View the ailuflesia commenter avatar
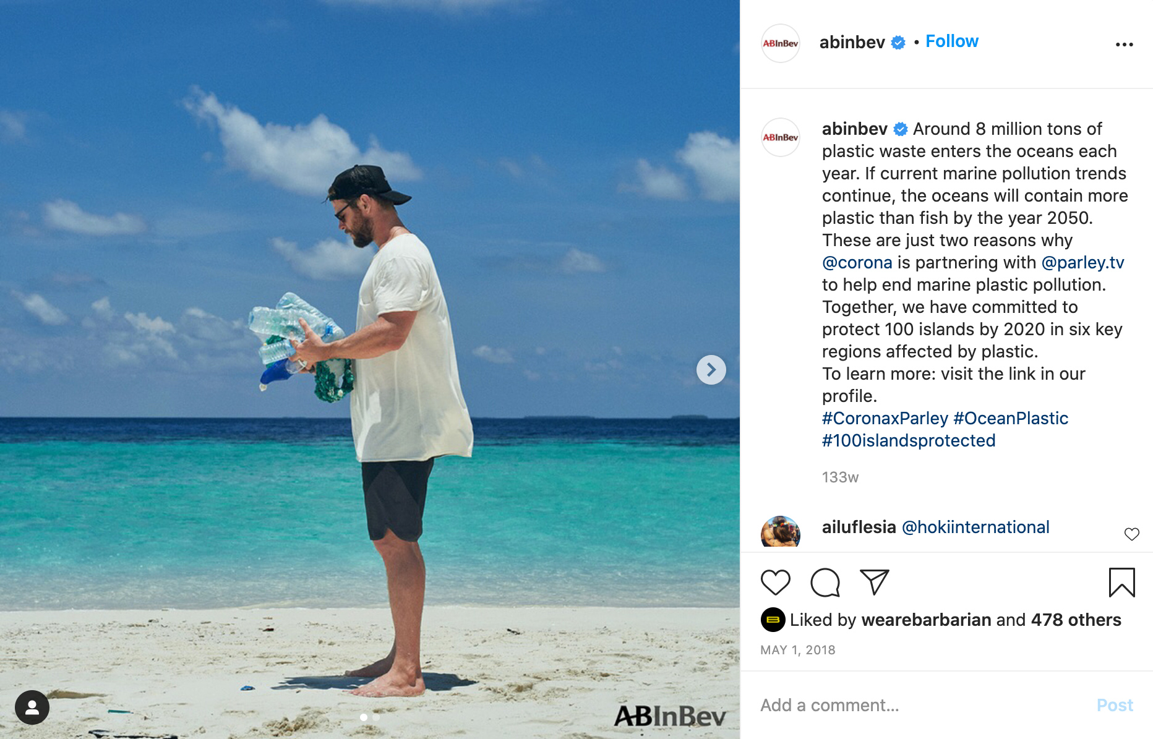Image resolution: width=1153 pixels, height=739 pixels. click(781, 533)
